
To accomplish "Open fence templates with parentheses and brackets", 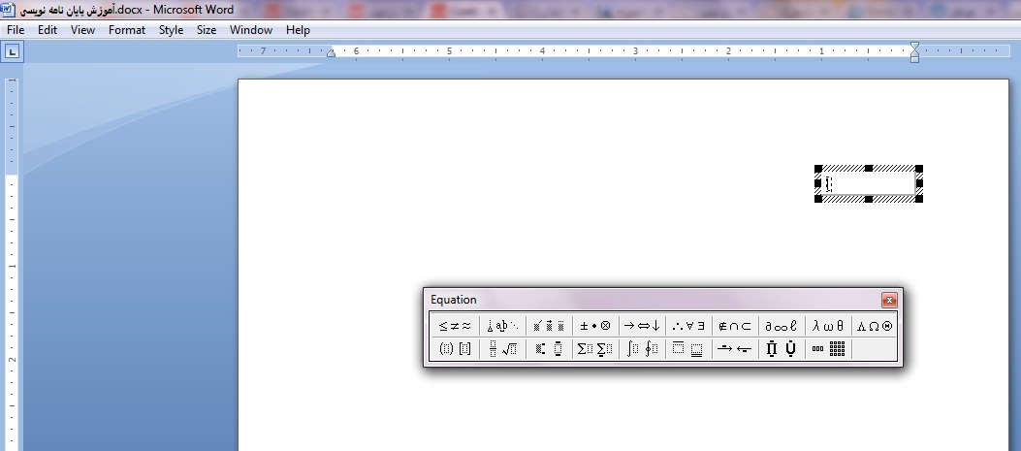I will (x=454, y=349).
